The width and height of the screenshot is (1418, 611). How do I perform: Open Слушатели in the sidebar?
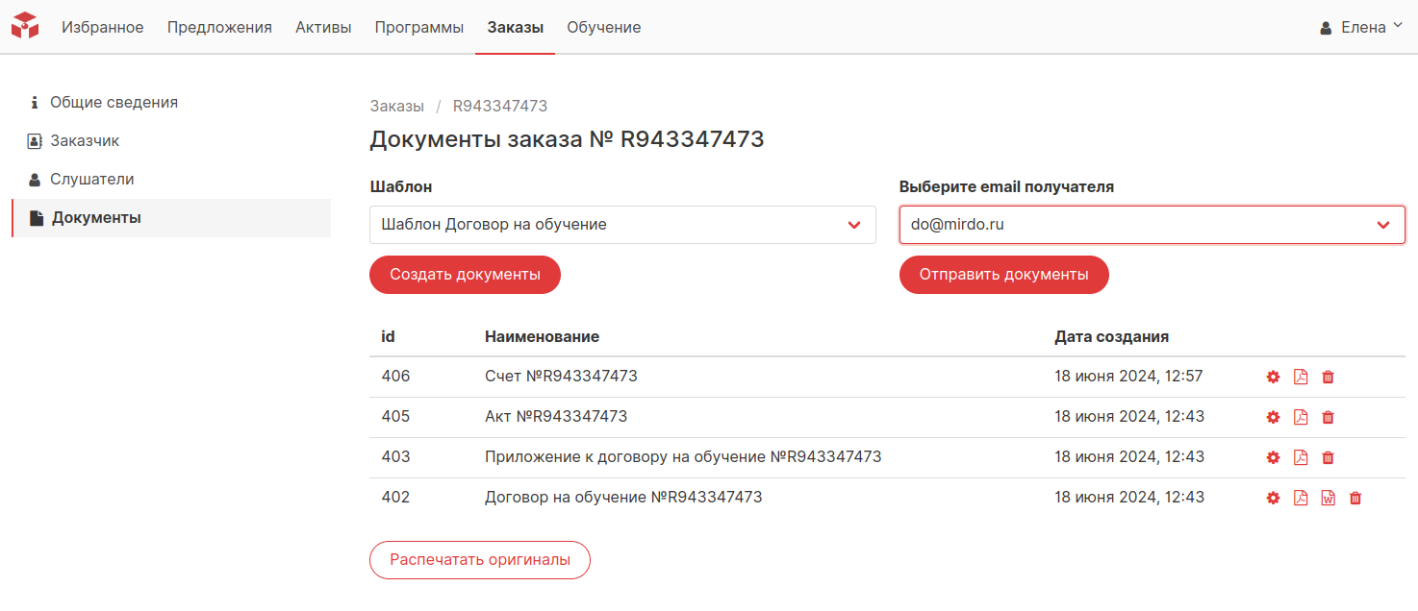[x=91, y=180]
